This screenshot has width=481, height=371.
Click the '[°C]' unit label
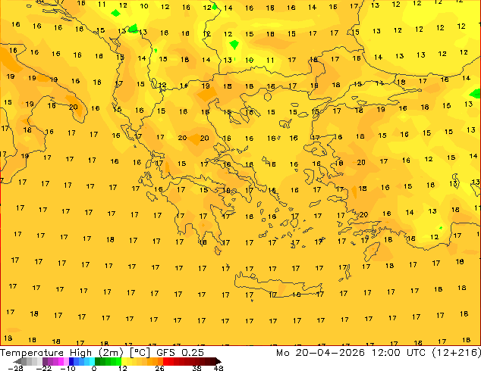[x=140, y=353]
